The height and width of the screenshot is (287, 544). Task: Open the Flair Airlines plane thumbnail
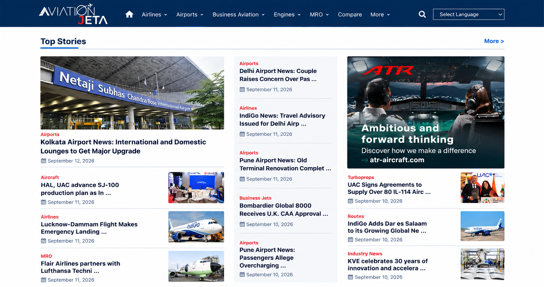(196, 266)
